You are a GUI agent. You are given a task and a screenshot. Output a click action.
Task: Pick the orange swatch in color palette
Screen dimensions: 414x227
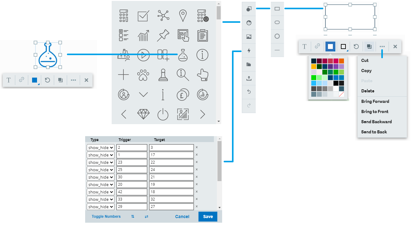(x=342, y=61)
